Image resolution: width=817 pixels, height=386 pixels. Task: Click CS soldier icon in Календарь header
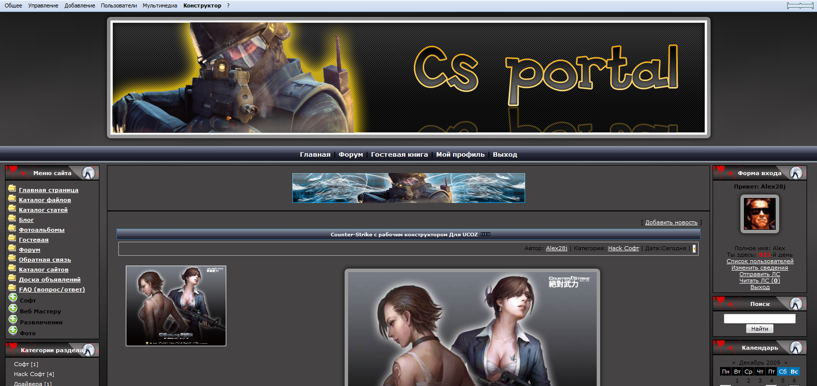click(796, 348)
